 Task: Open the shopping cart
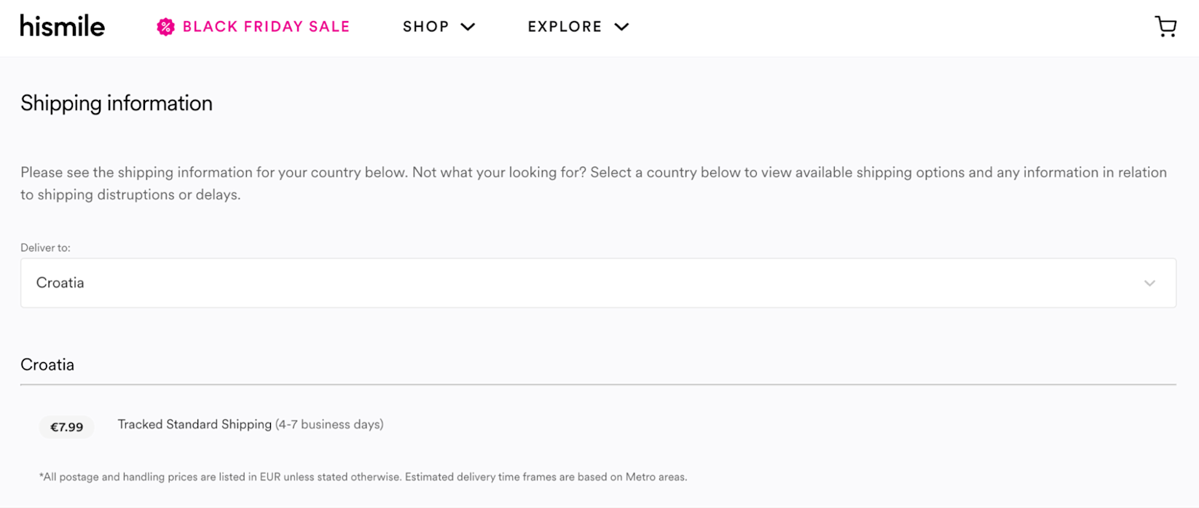(x=1165, y=27)
